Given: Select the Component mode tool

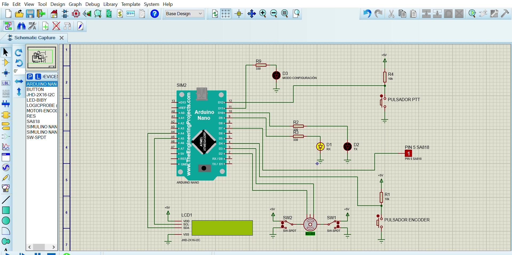Looking at the screenshot, I should [x=6, y=62].
